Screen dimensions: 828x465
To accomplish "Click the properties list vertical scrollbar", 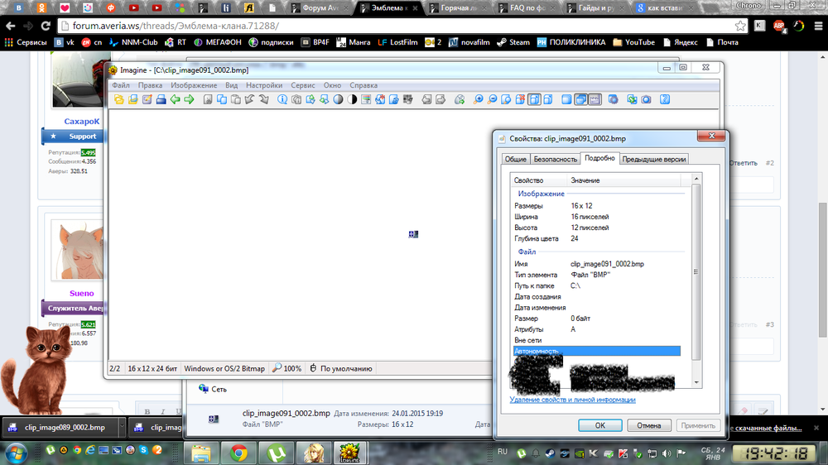I will pos(696,273).
